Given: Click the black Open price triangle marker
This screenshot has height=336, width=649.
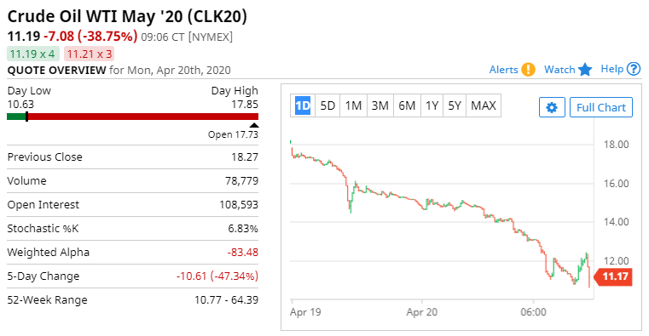Looking at the screenshot, I should coord(254,125).
